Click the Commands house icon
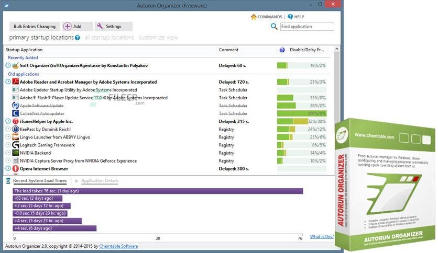438x253 pixels. coord(254,17)
